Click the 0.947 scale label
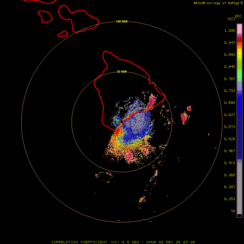Viewport: 244px width, 244px height. point(230,43)
